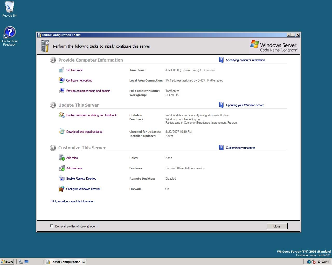332x265 pixels.
Task: Click the Installed Updates 'Never' value
Action: [169, 136]
